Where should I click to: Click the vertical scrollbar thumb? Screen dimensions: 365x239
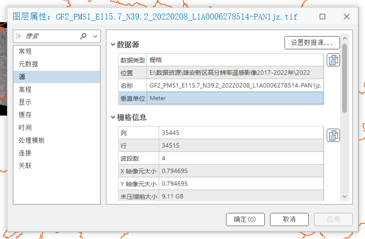point(344,78)
